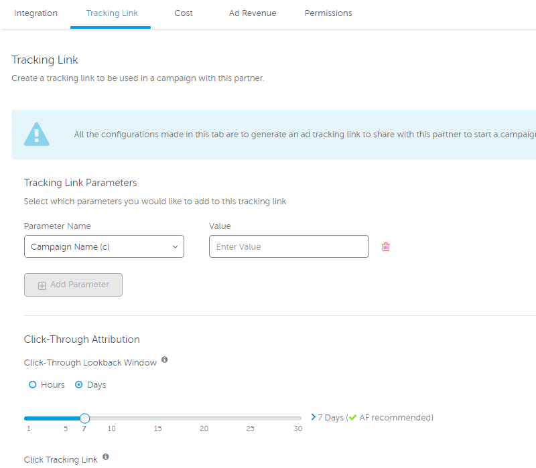Click the lookback window slider handle
Image resolution: width=536 pixels, height=468 pixels.
tap(84, 418)
